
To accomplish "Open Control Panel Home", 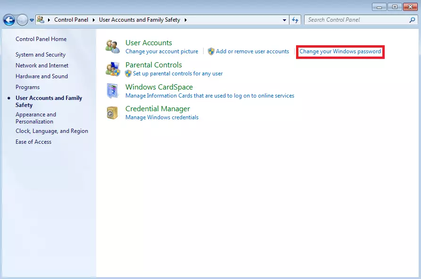I will [x=41, y=39].
